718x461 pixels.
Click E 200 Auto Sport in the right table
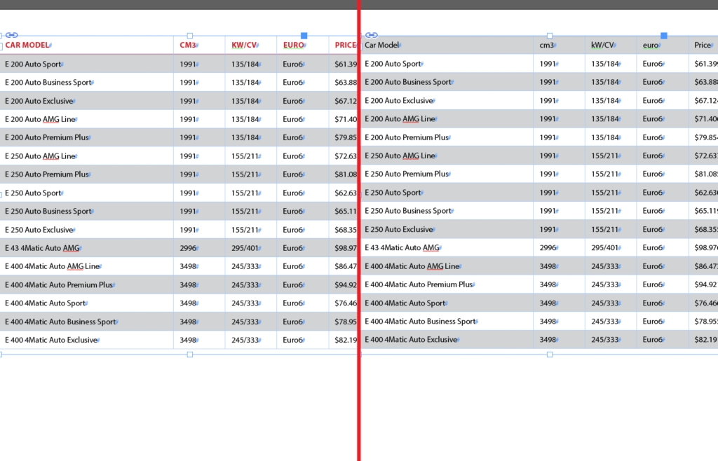pos(393,64)
